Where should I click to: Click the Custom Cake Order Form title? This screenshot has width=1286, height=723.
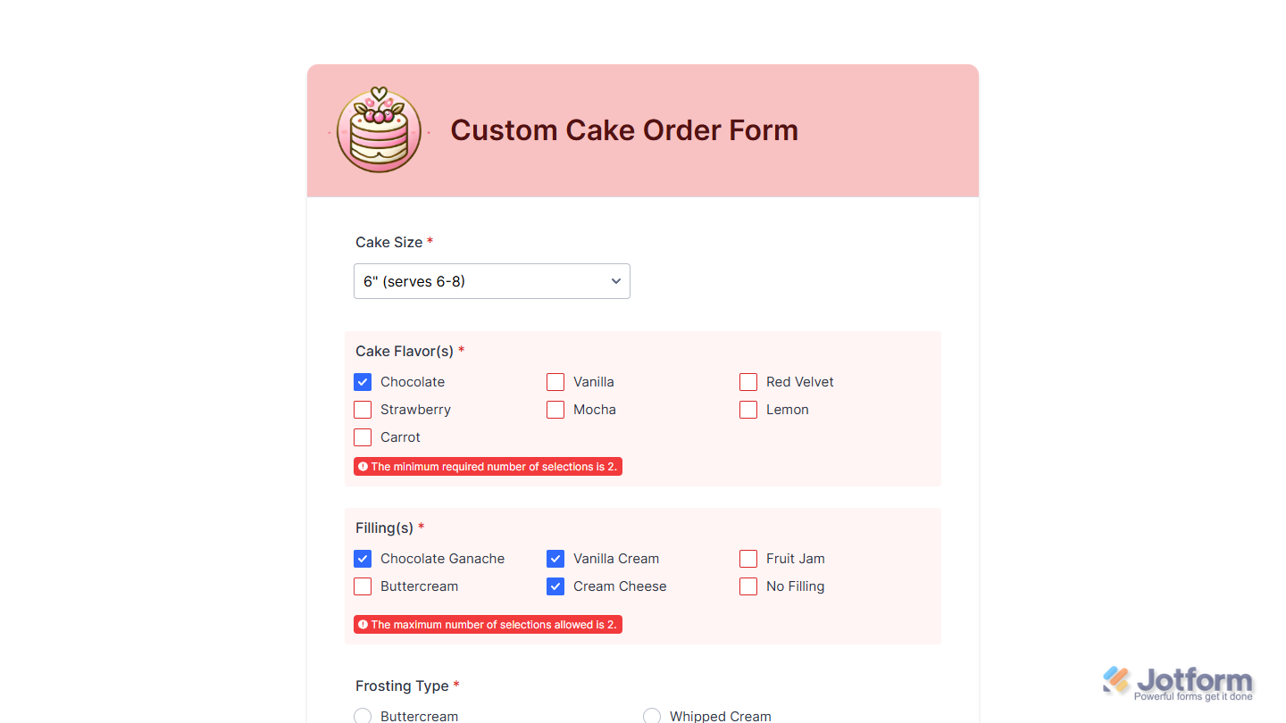[x=624, y=130]
